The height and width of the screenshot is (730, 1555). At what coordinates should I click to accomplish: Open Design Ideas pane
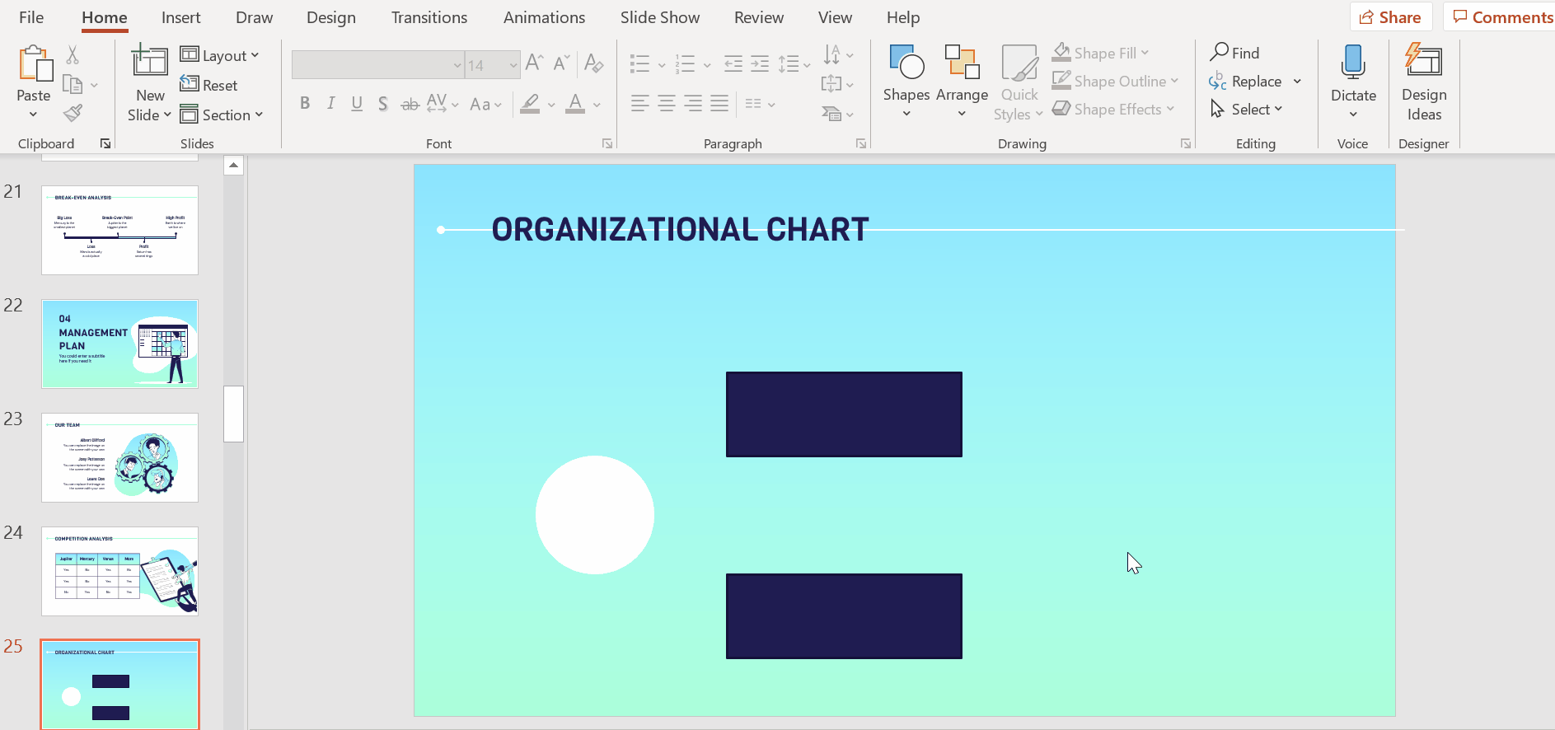(x=1423, y=81)
